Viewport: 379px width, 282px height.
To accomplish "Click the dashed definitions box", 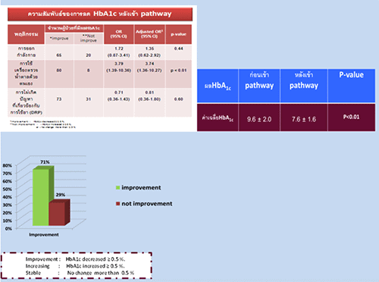I will tap(77, 265).
